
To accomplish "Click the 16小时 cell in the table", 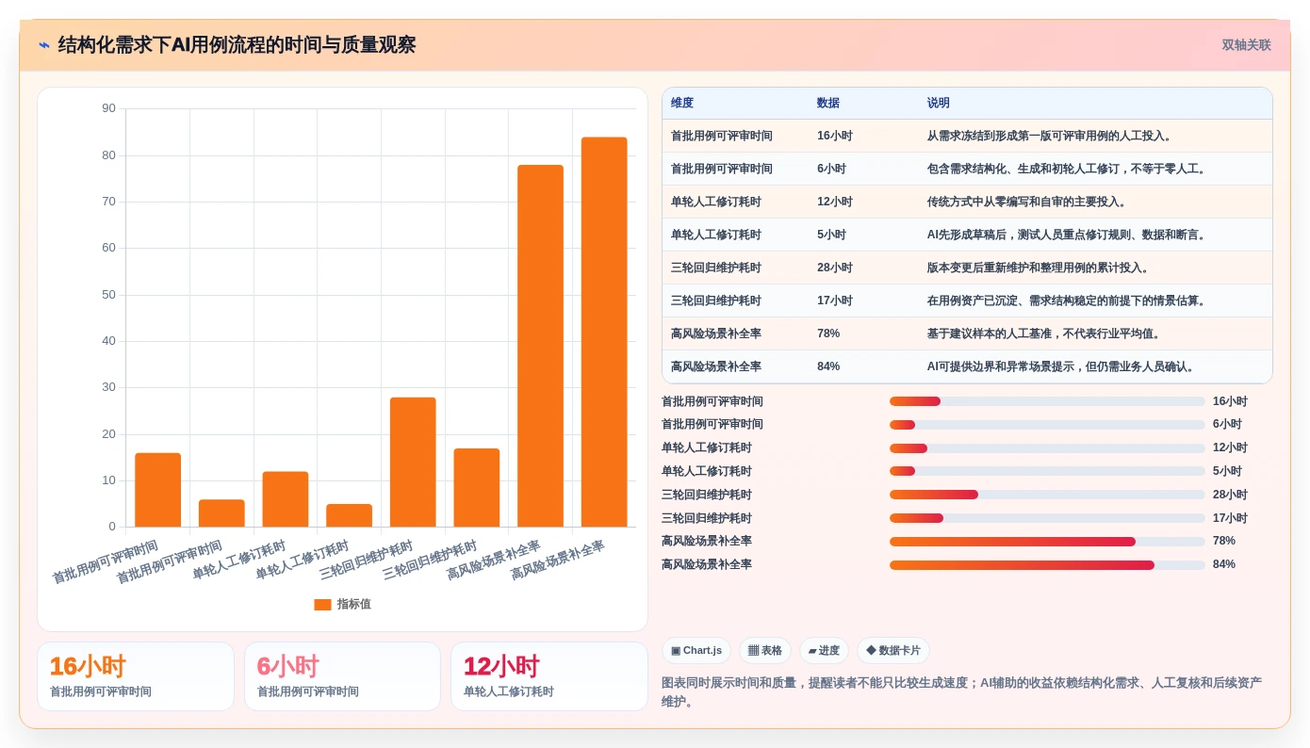I will coord(835,136).
